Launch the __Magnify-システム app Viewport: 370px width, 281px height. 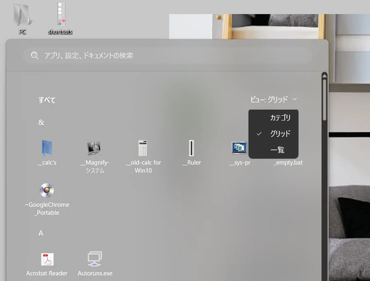click(x=95, y=149)
